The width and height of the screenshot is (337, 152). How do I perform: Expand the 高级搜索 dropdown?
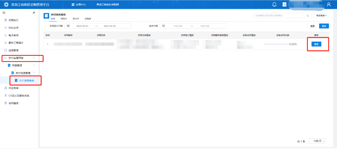tap(321, 16)
